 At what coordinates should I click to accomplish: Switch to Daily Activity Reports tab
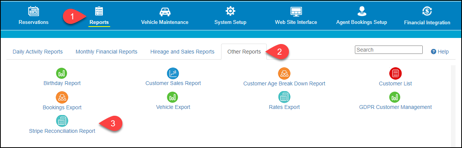(x=38, y=52)
